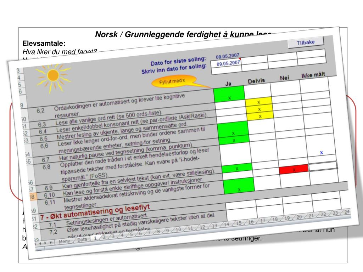Switch to sheet tab 13

point(214,226)
